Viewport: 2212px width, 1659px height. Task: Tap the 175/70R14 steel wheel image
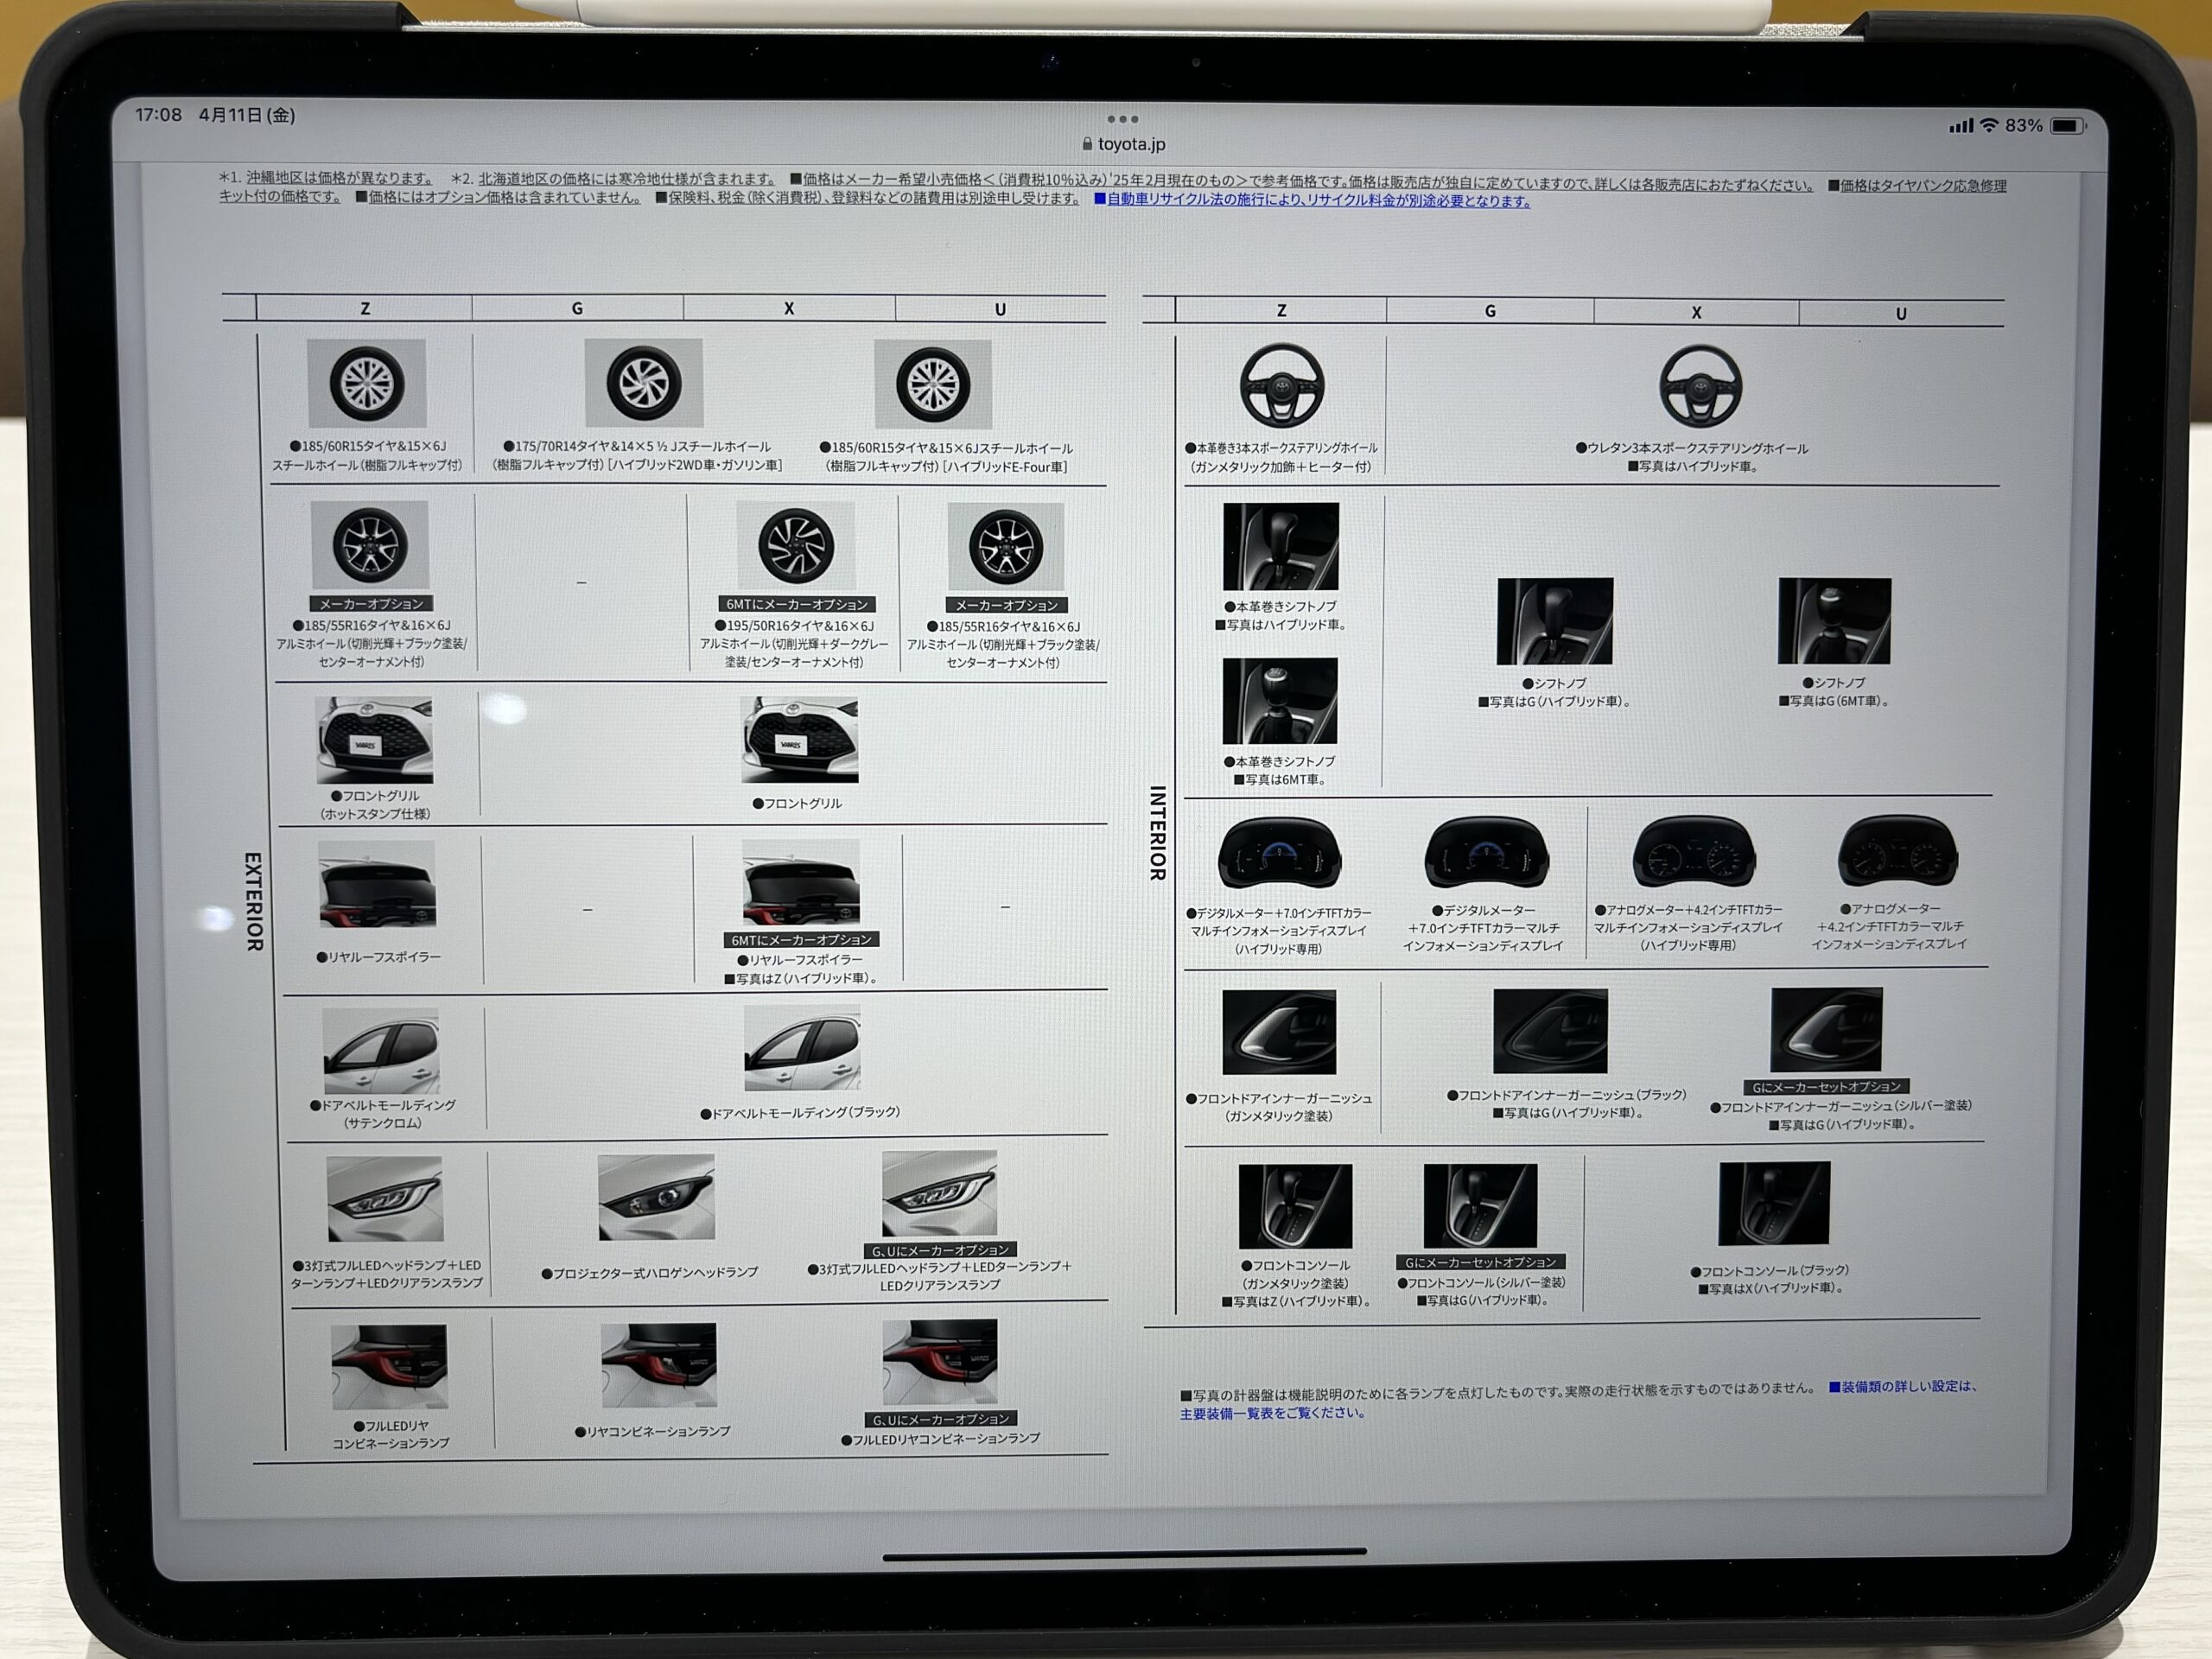pyautogui.click(x=643, y=382)
